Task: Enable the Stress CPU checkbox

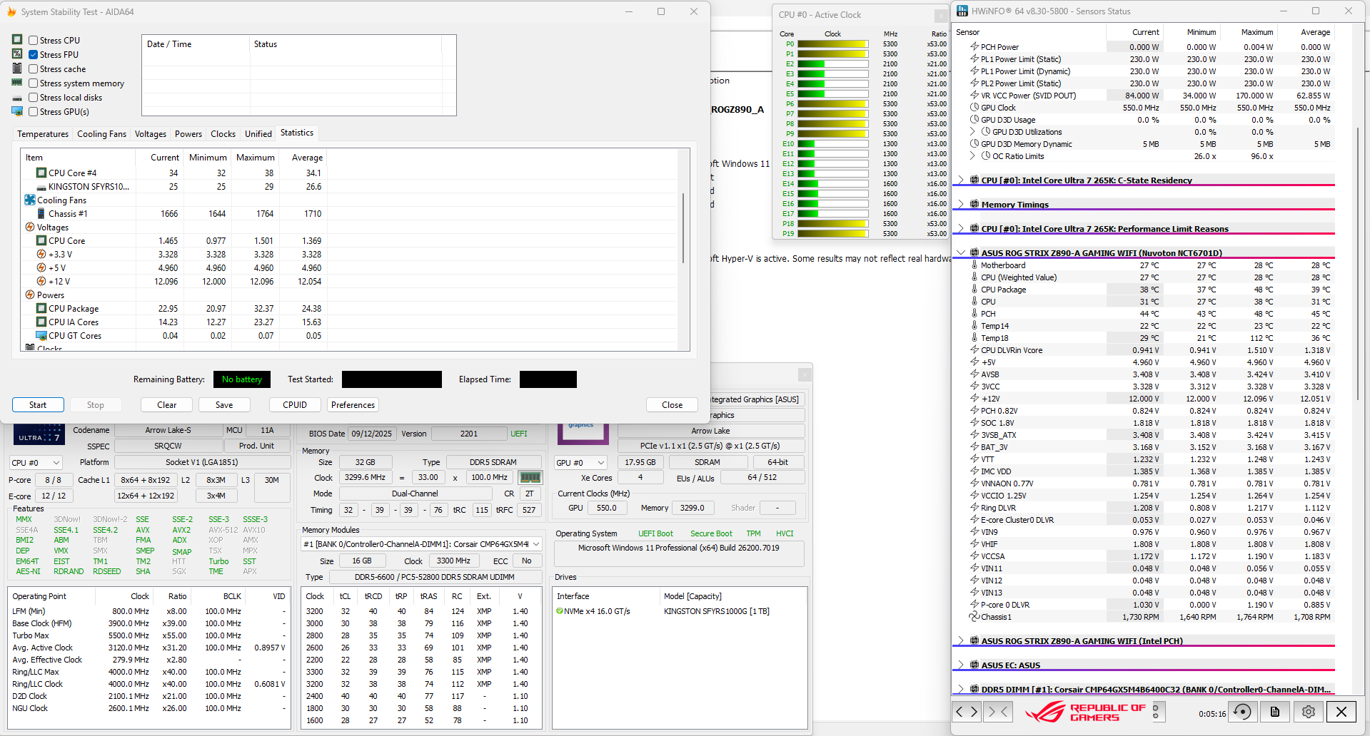Action: tap(34, 41)
